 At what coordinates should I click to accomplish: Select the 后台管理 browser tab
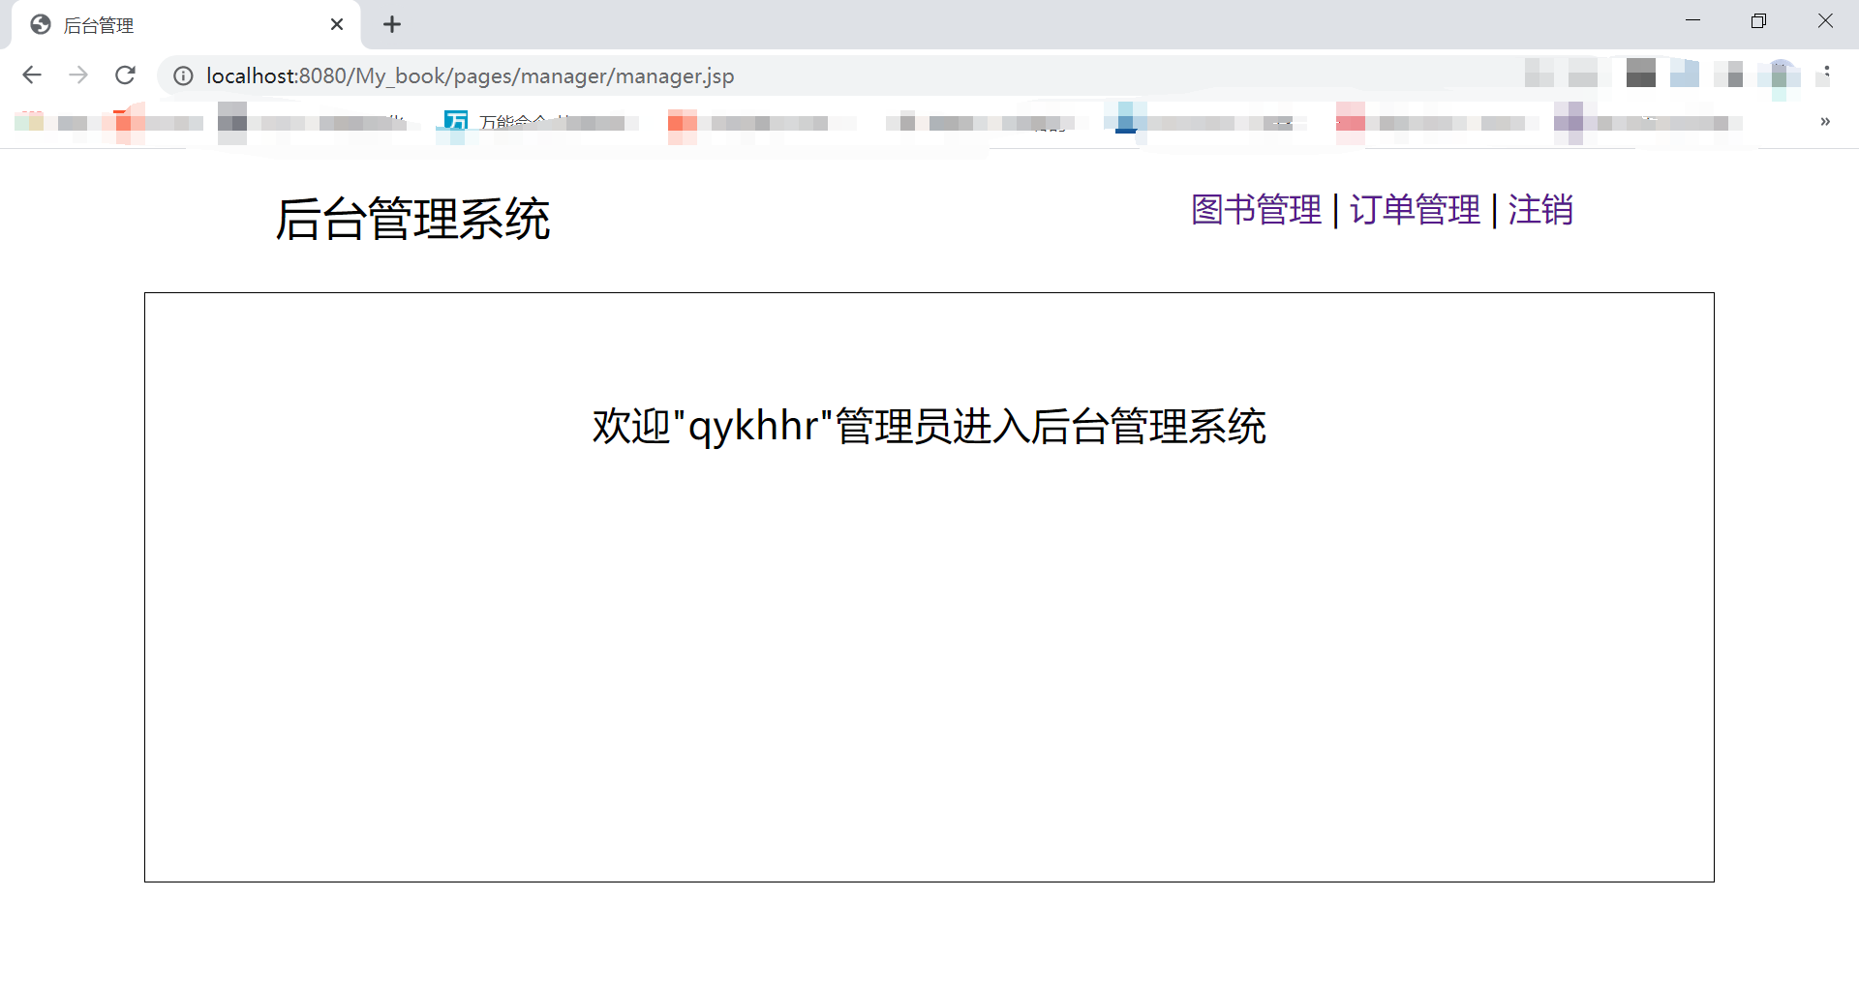point(186,25)
